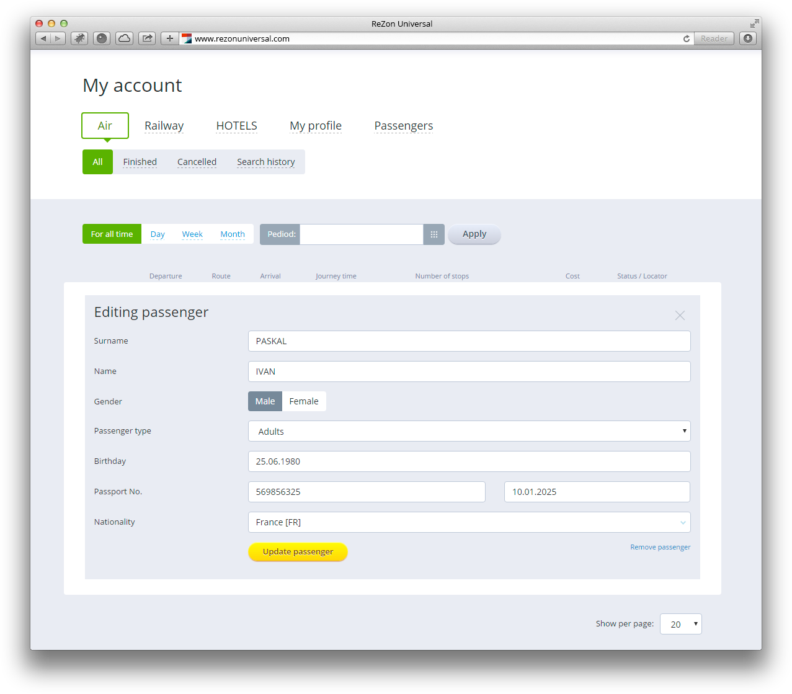The image size is (792, 694).
Task: Click the Route column header
Action: click(x=221, y=276)
